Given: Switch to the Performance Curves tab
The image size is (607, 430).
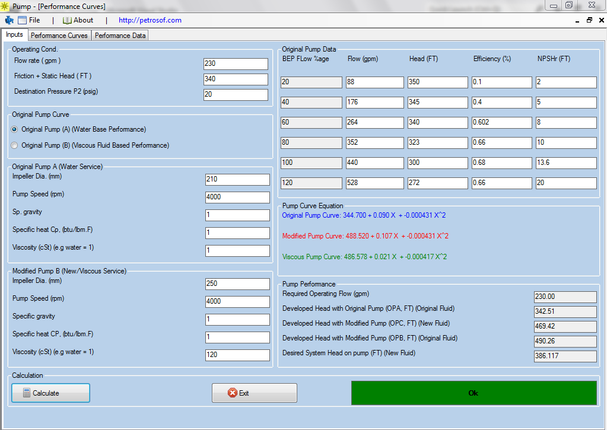Looking at the screenshot, I should 59,35.
